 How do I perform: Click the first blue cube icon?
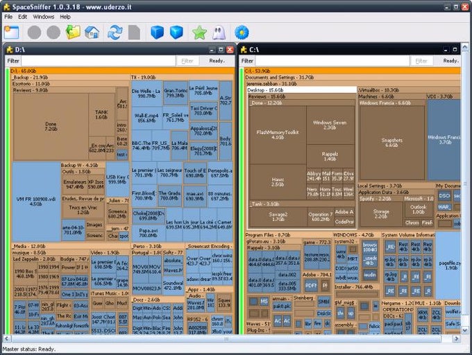point(157,32)
